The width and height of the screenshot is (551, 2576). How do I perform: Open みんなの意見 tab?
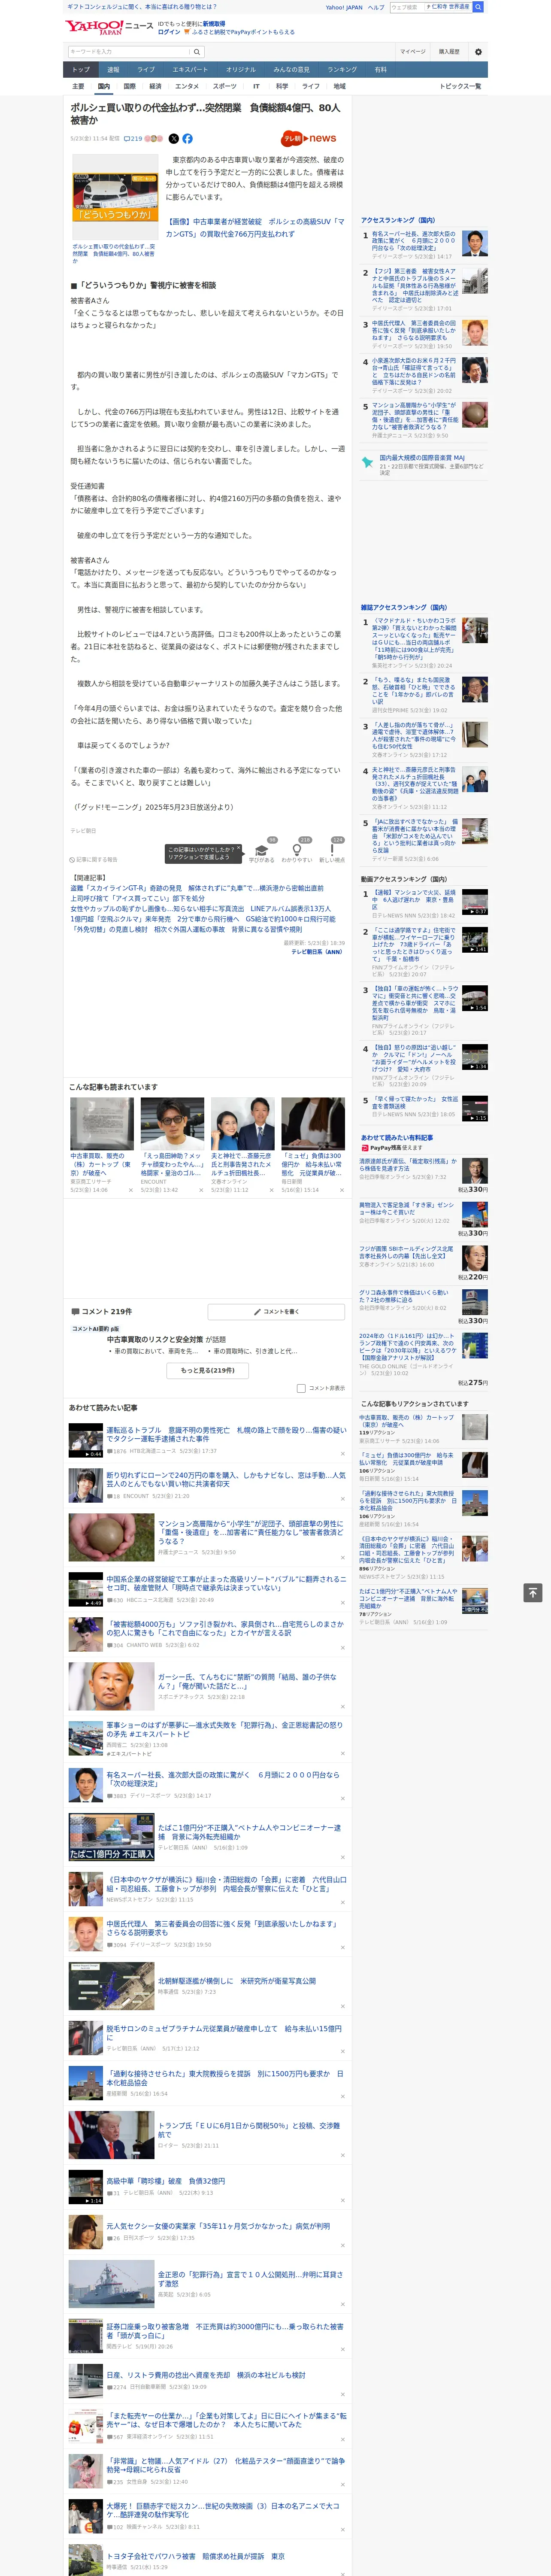point(291,70)
